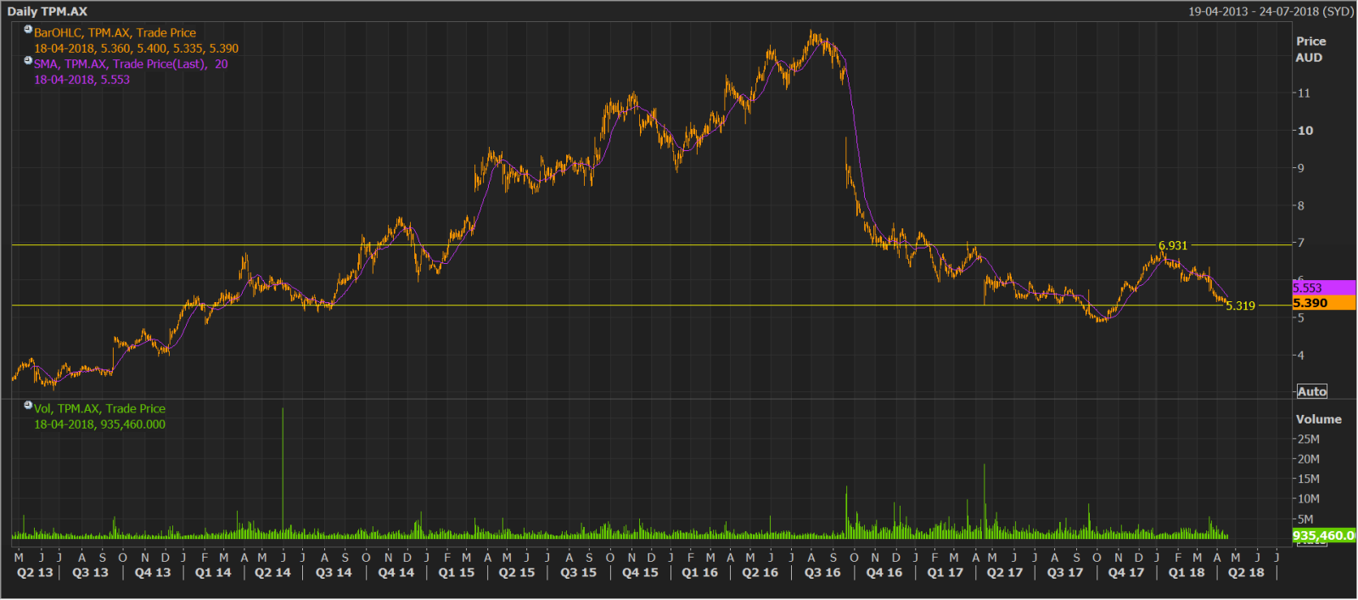1358x600 pixels.
Task: Click the Q3 14 quarter label
Action: point(334,573)
